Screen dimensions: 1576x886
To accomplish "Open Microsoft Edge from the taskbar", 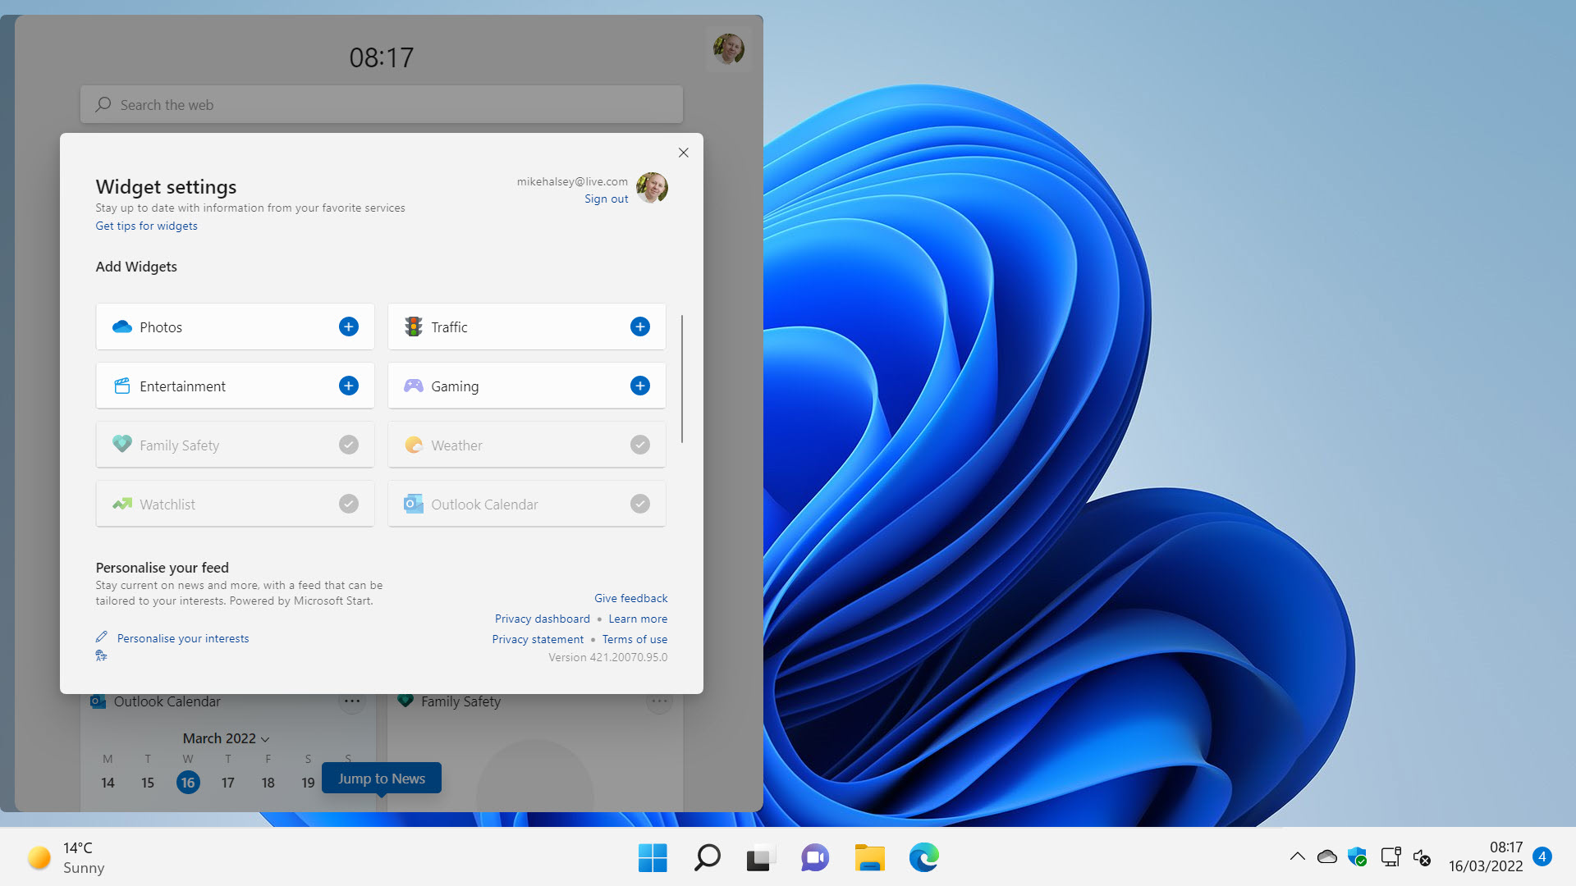I will tap(923, 857).
